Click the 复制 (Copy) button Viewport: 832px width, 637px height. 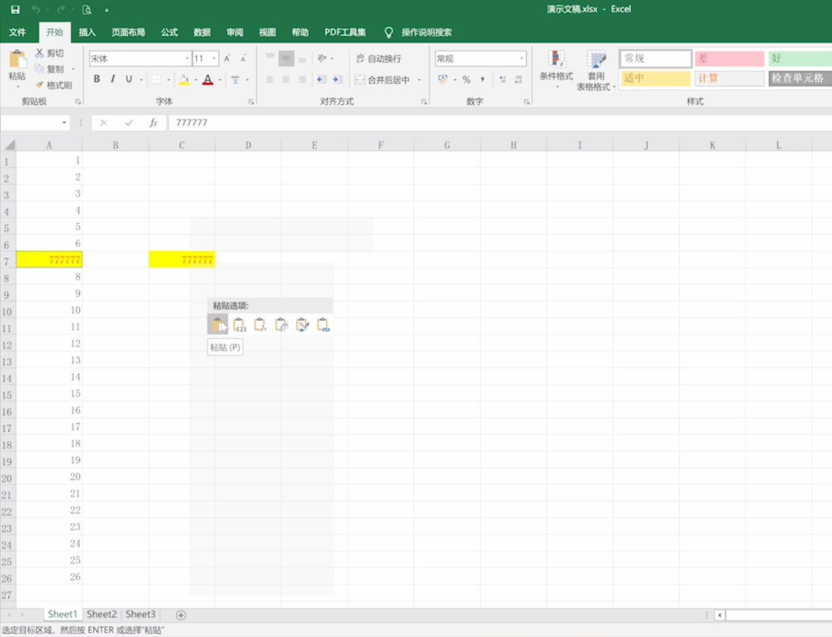(x=50, y=69)
